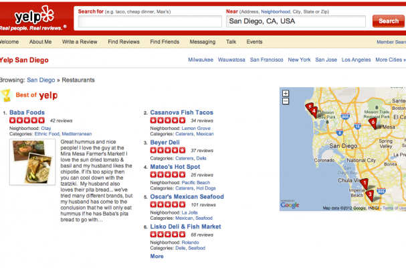Click the Google logo on map
The width and height of the screenshot is (406, 268).
point(290,205)
